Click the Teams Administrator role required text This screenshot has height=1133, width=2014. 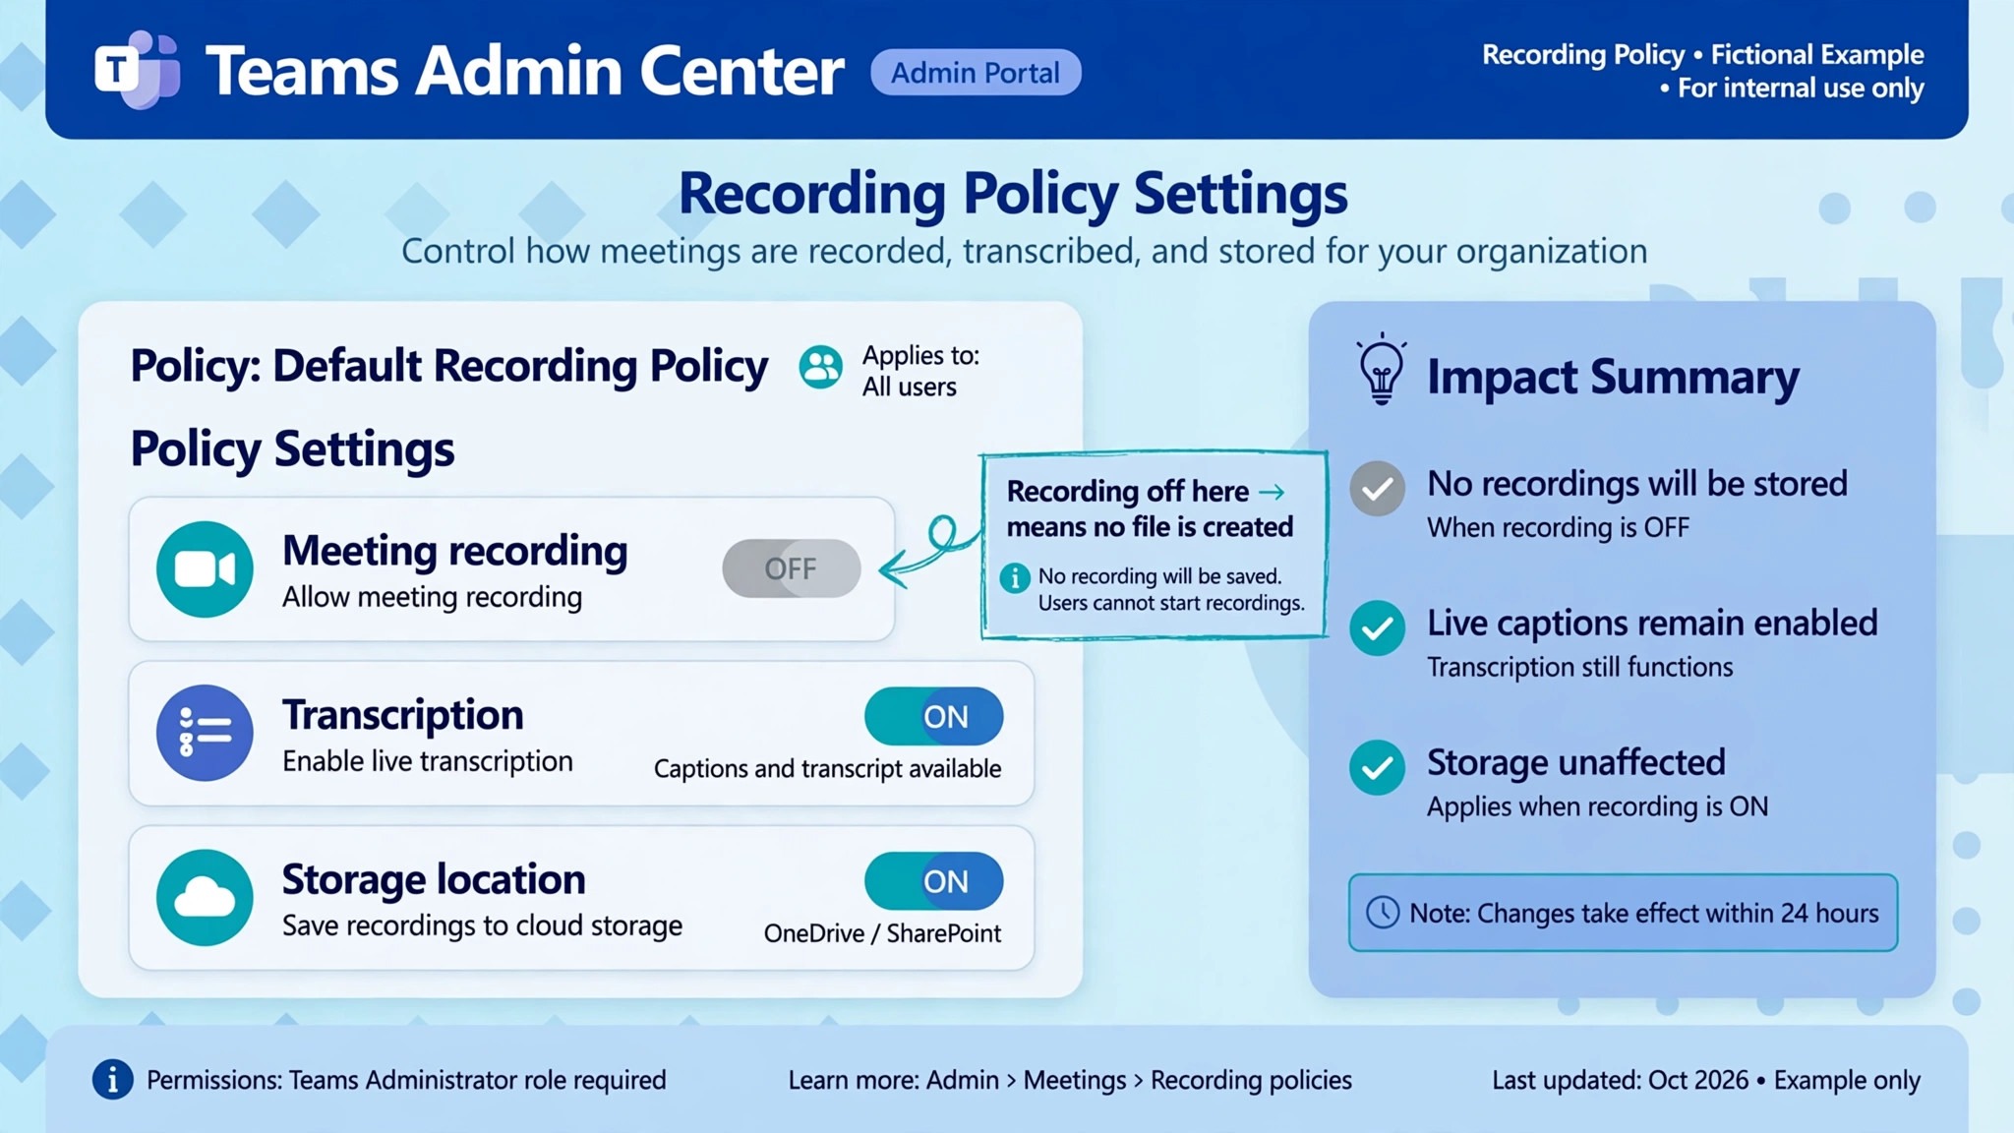477,1080
